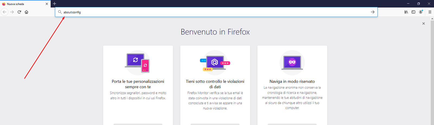The image size is (434, 125).
Task: Select the Nuova scheda tab
Action: coord(22,4)
